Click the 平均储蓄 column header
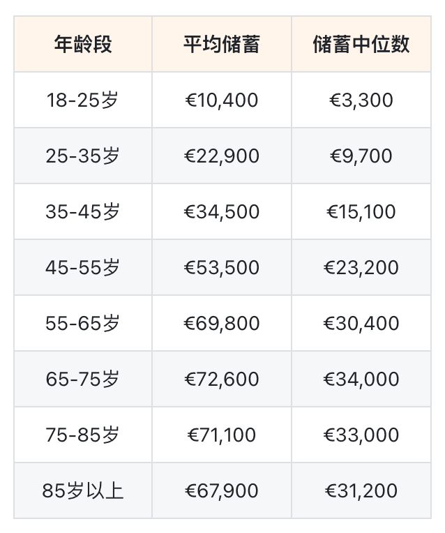Viewport: 445px width, 533px height. (x=222, y=45)
